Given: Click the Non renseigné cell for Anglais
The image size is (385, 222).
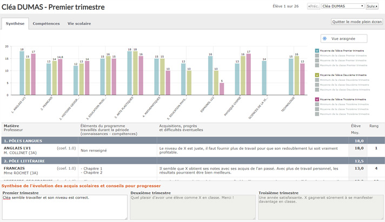Looking at the screenshot, I should click(94, 150).
